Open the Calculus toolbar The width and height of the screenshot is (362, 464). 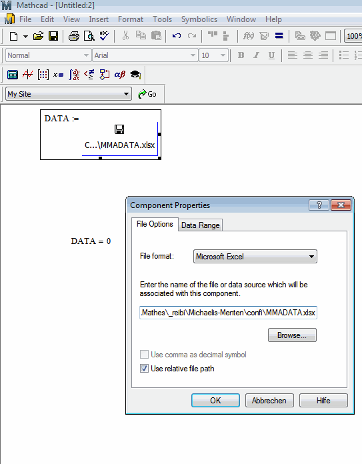pos(74,75)
